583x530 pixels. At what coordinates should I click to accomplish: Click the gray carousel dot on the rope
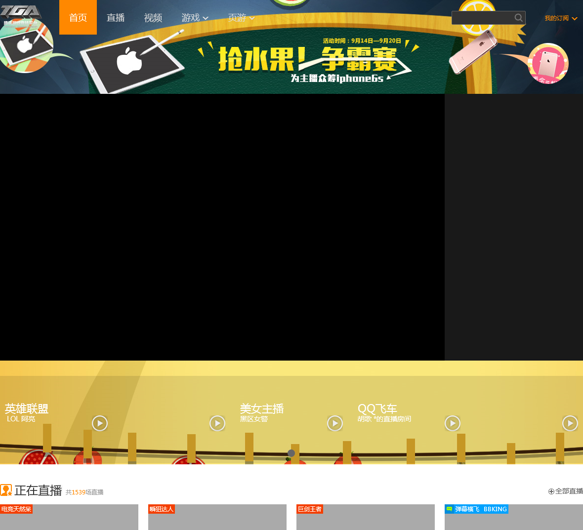(291, 453)
